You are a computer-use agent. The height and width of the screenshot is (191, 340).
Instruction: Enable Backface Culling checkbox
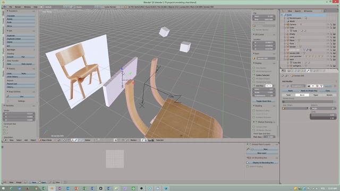pyautogui.click(x=254, y=111)
